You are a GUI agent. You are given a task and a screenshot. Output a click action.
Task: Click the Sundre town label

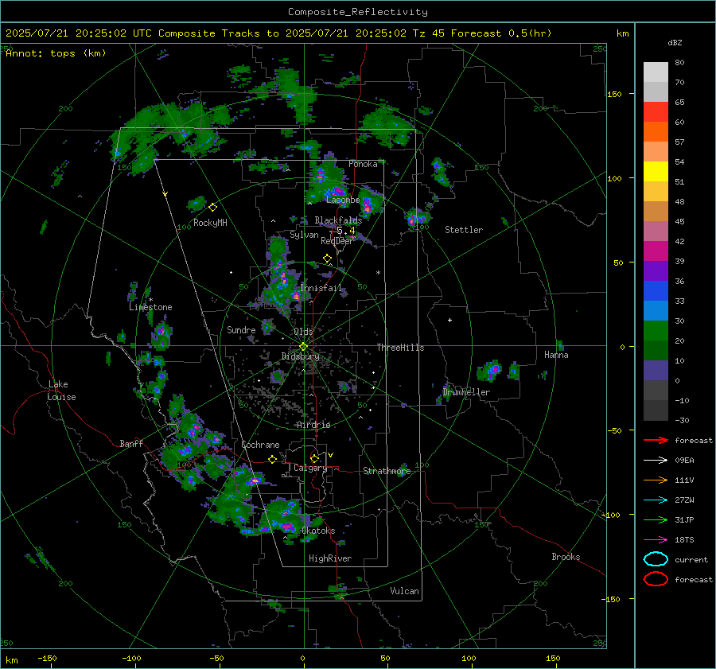(241, 329)
